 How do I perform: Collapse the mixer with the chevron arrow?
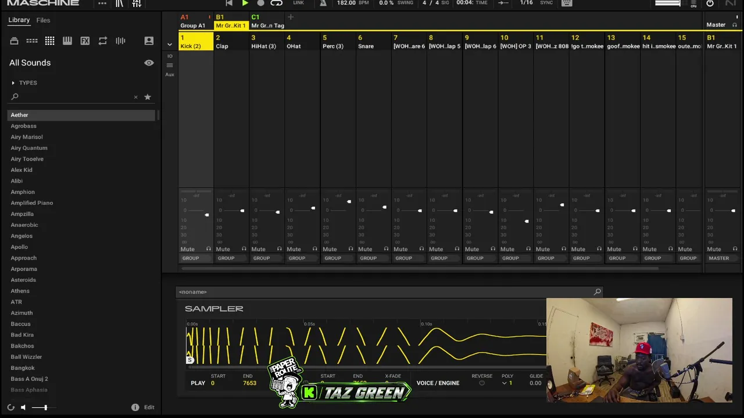(x=170, y=44)
